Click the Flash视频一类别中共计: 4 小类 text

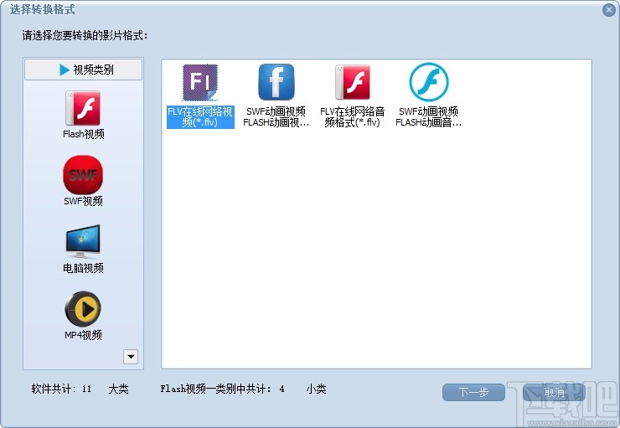pyautogui.click(x=243, y=389)
